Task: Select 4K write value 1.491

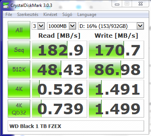Action: pos(116,89)
